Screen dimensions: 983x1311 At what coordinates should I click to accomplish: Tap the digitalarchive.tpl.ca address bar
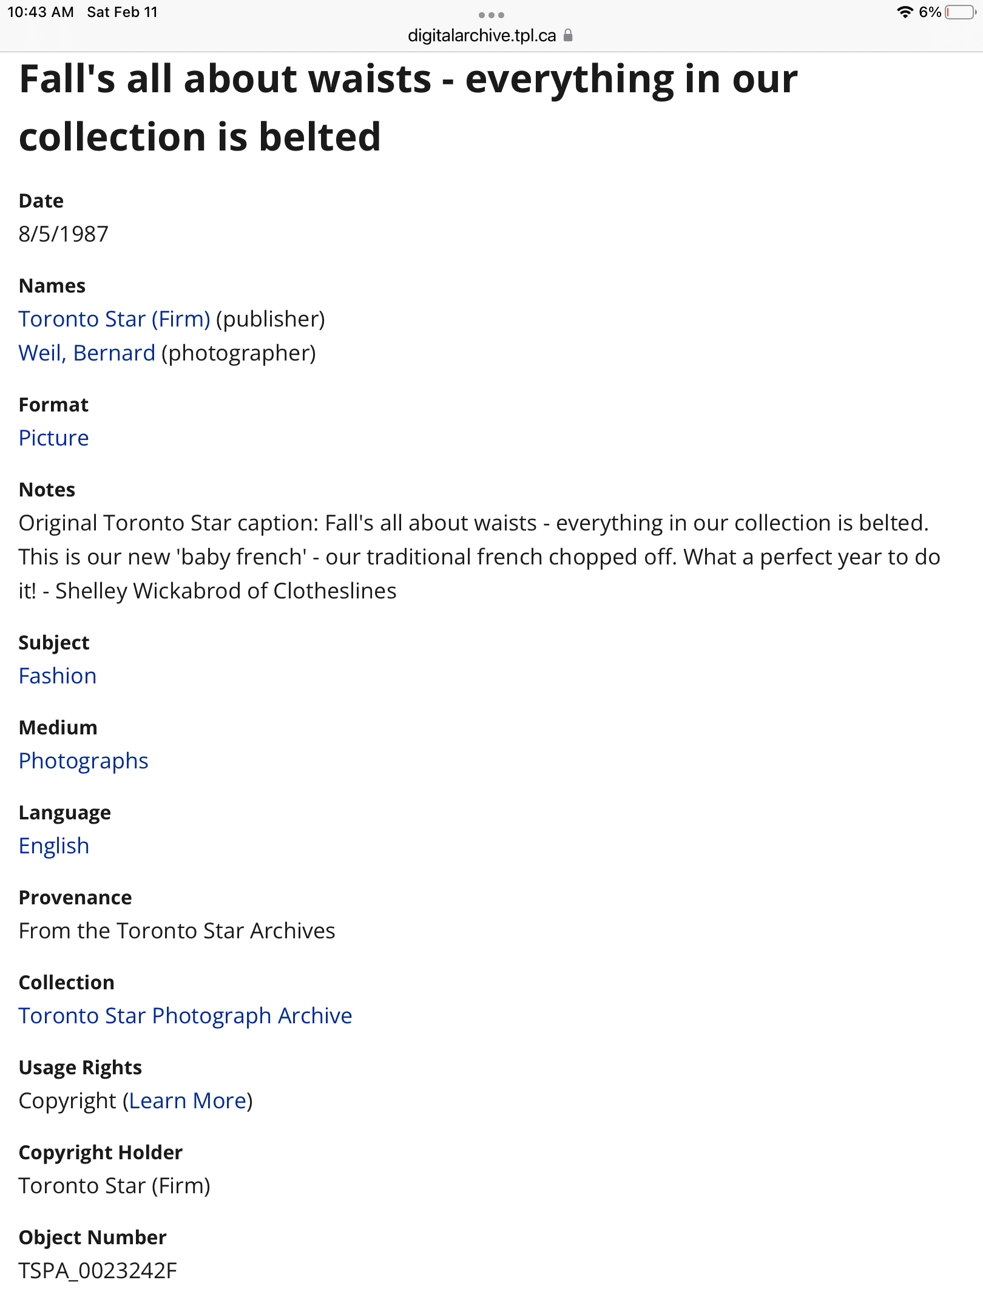(482, 35)
